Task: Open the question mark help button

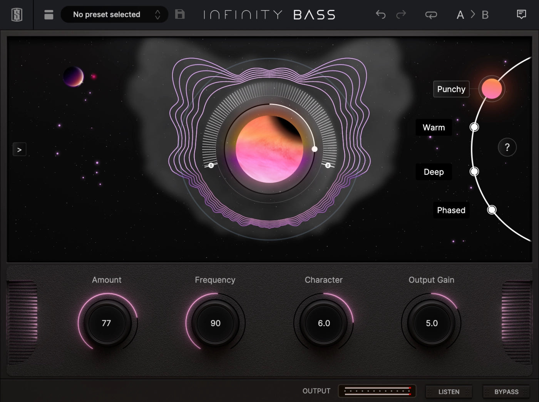Action: tap(507, 147)
